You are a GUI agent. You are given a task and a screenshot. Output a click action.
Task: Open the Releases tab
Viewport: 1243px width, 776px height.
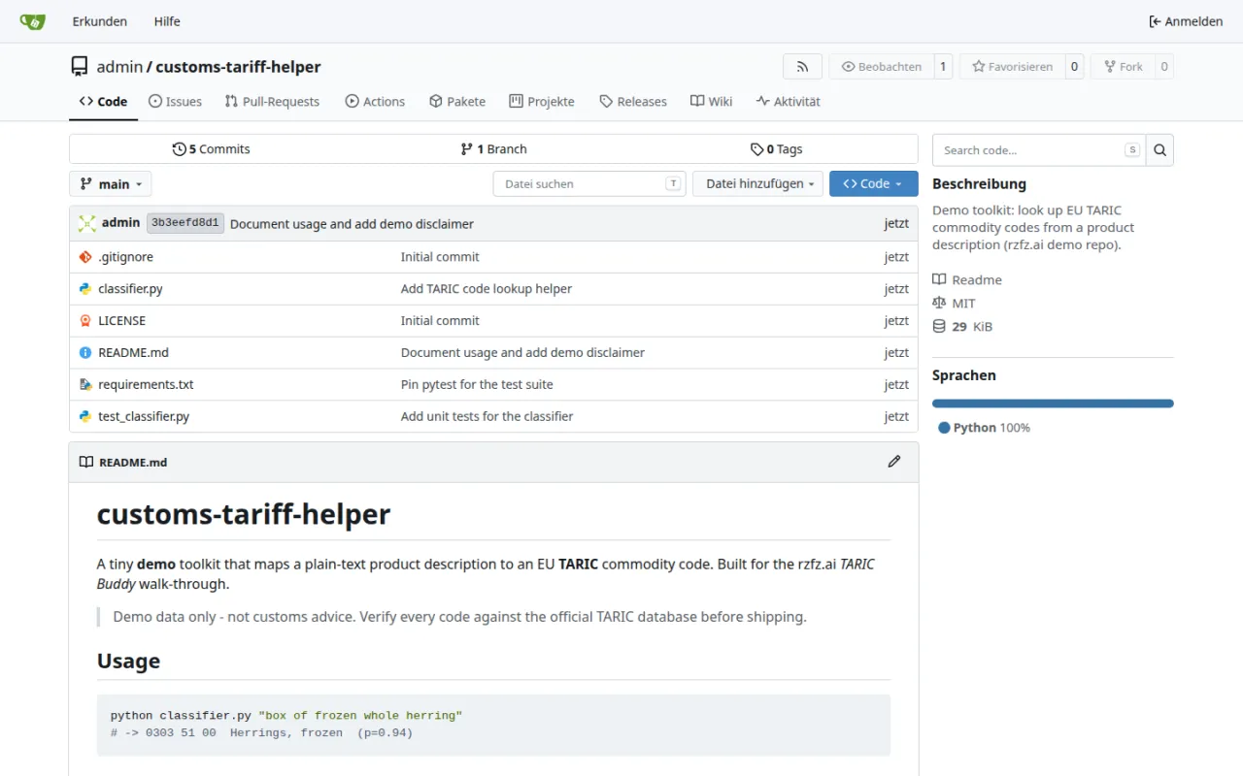point(633,101)
